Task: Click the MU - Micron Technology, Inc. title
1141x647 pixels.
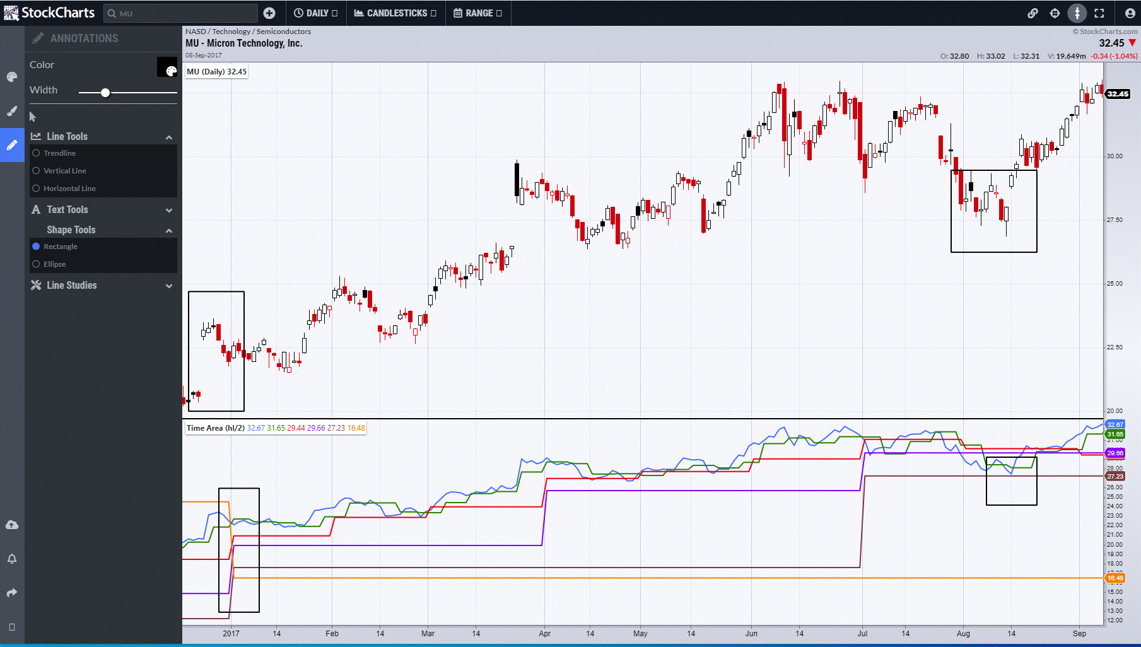Action: point(243,43)
